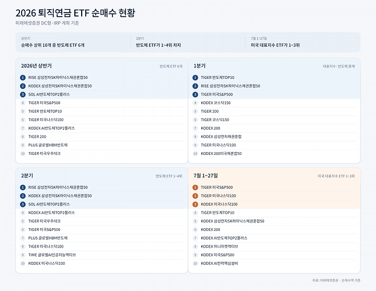The height and width of the screenshot is (291, 376).
Task: Click "KODEX 삼성전자SK하이닉스채권혼합50" in 상반기 panel
Action: [60, 86]
